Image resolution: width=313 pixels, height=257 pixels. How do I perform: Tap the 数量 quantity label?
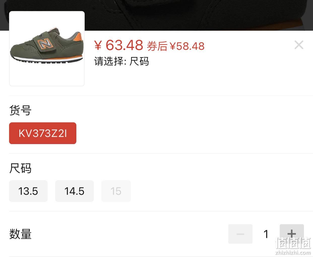[20, 234]
